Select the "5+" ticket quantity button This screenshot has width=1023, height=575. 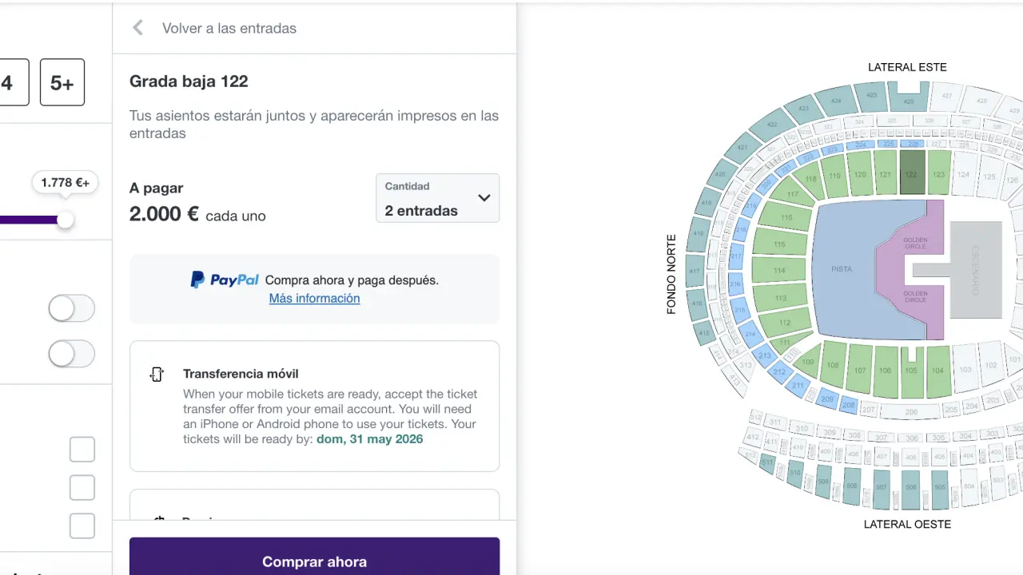[x=62, y=82]
